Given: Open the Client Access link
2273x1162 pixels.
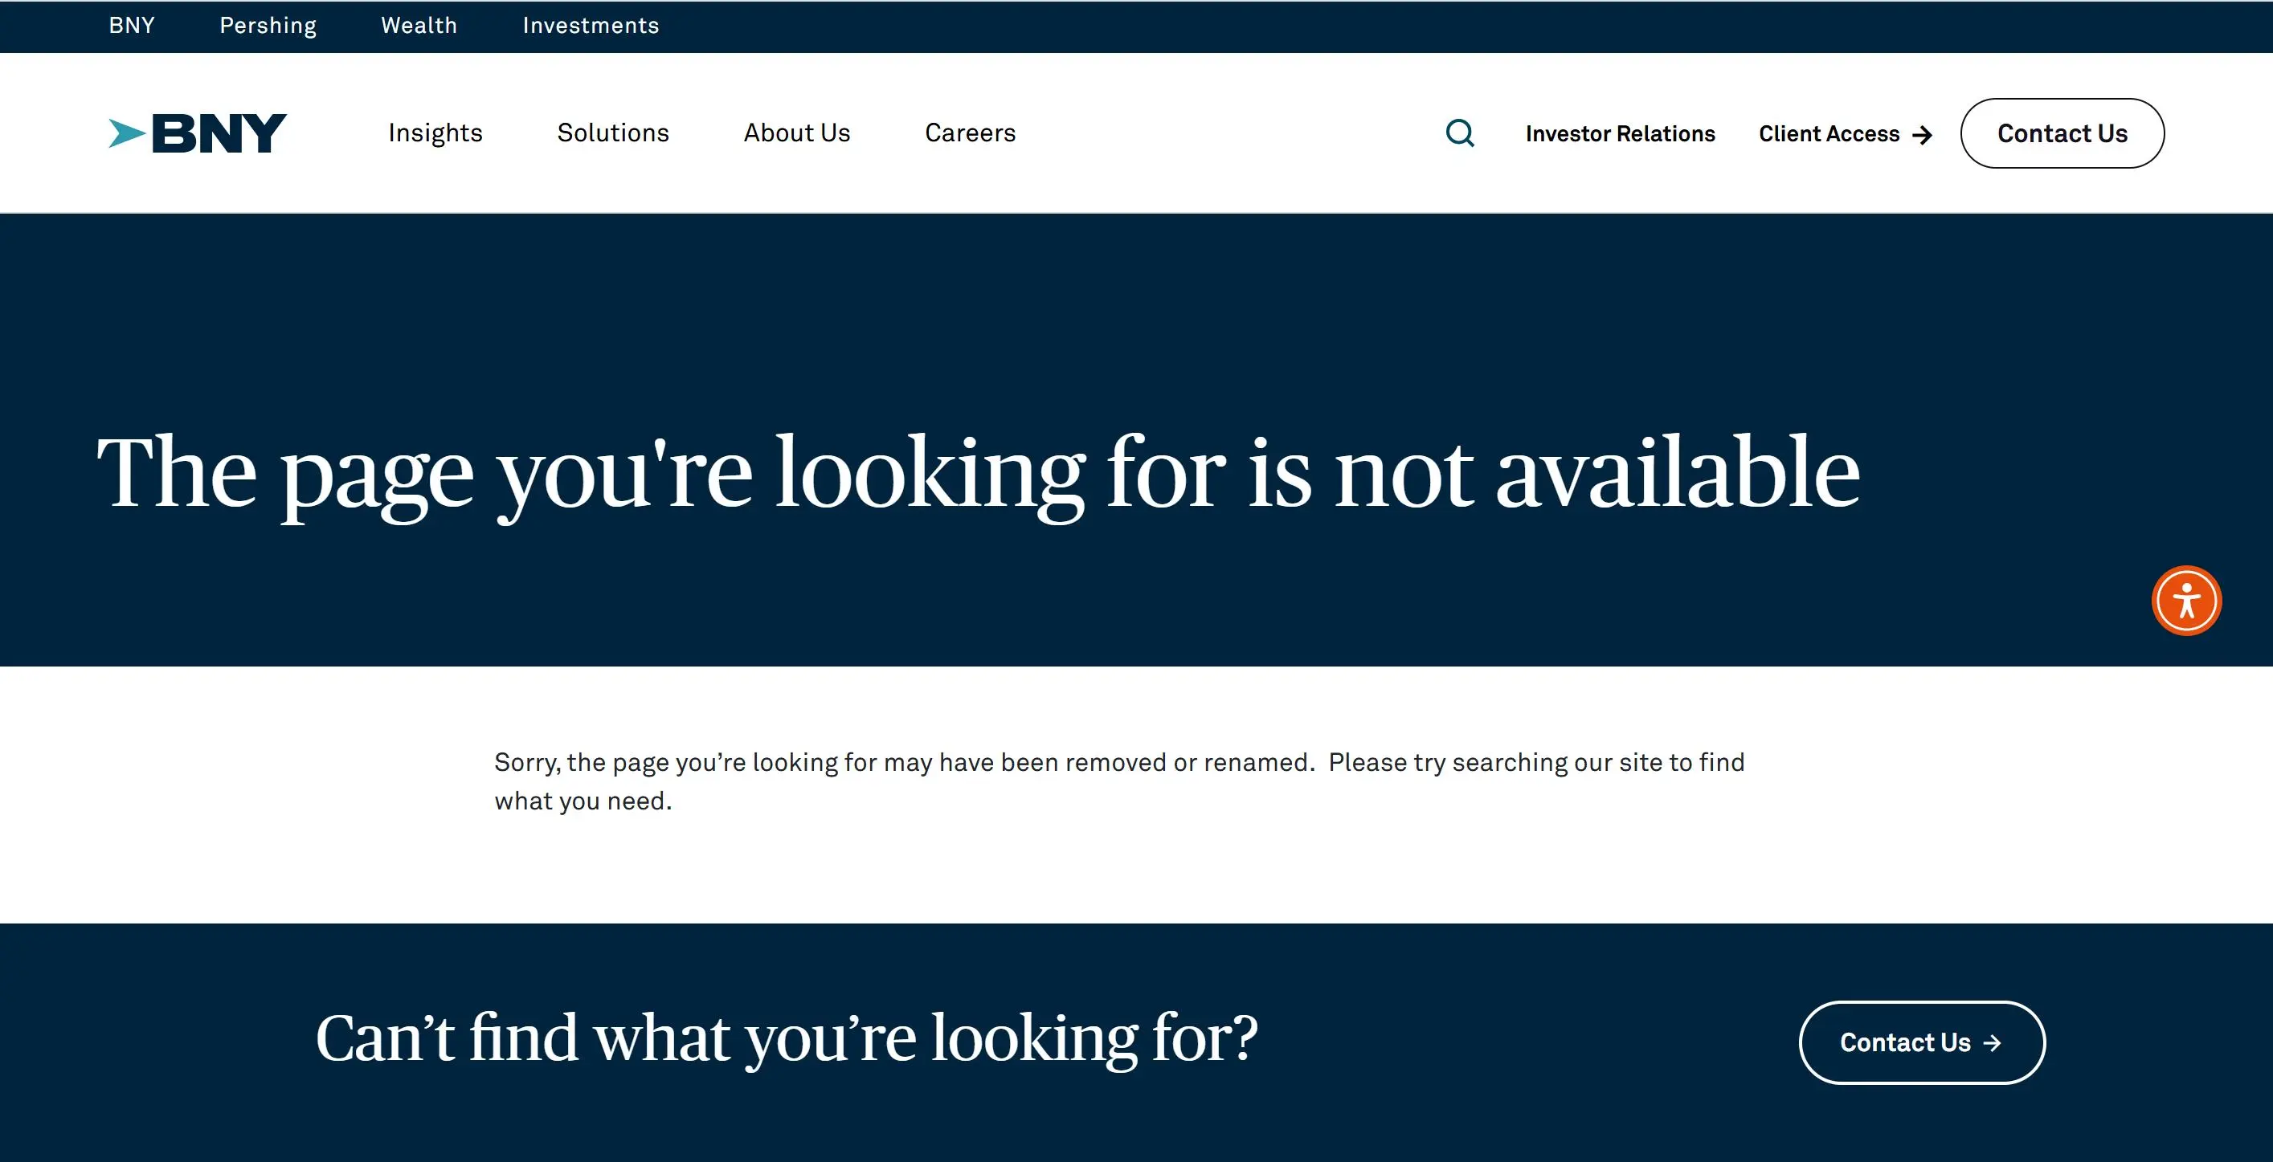Looking at the screenshot, I should point(1845,134).
